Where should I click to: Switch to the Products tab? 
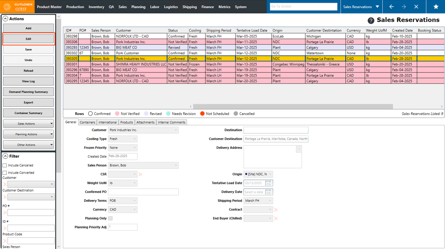(x=127, y=122)
